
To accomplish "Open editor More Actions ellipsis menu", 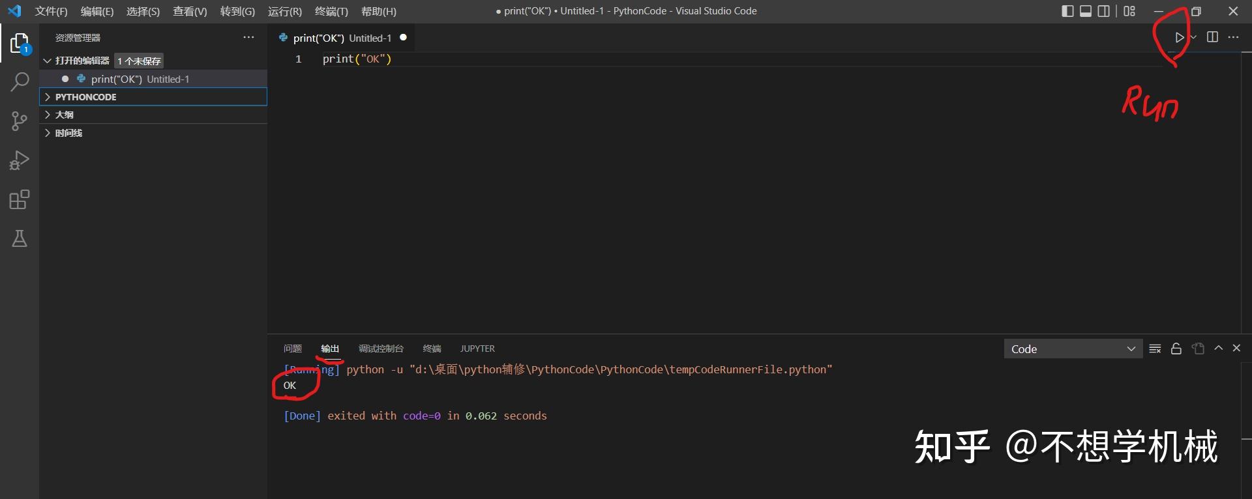I will (x=1233, y=37).
